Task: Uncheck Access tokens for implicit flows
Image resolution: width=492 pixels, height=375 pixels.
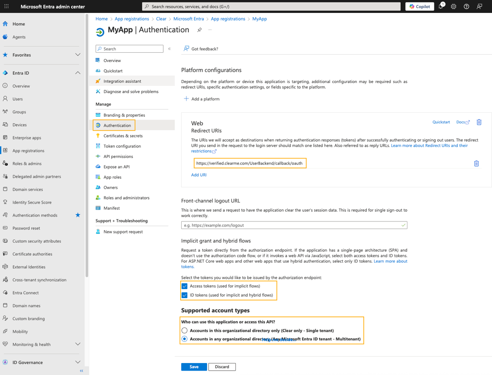Action: pyautogui.click(x=184, y=286)
